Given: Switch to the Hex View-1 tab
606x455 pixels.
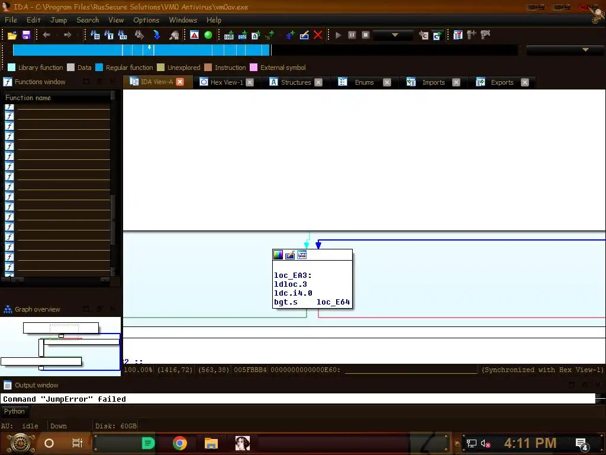Looking at the screenshot, I should 227,82.
